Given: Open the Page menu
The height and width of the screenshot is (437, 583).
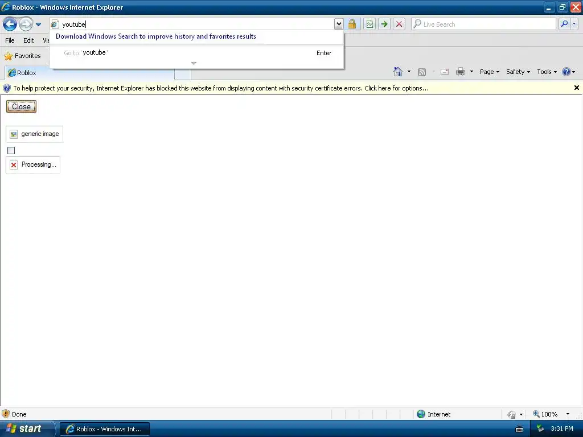Looking at the screenshot, I should click(489, 72).
